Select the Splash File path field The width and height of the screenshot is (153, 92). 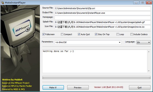[102, 22]
